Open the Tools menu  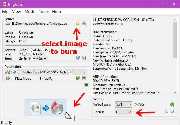[44, 11]
